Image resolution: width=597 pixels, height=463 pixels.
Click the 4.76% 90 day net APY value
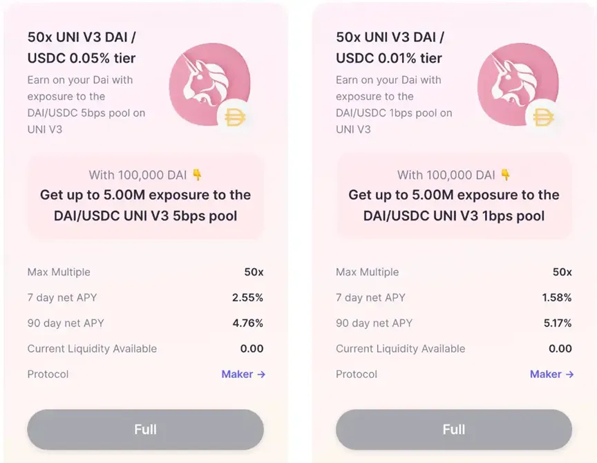(248, 323)
